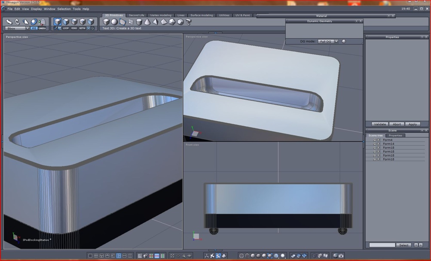
Task: Click the DG mode round indicator
Action: click(344, 42)
